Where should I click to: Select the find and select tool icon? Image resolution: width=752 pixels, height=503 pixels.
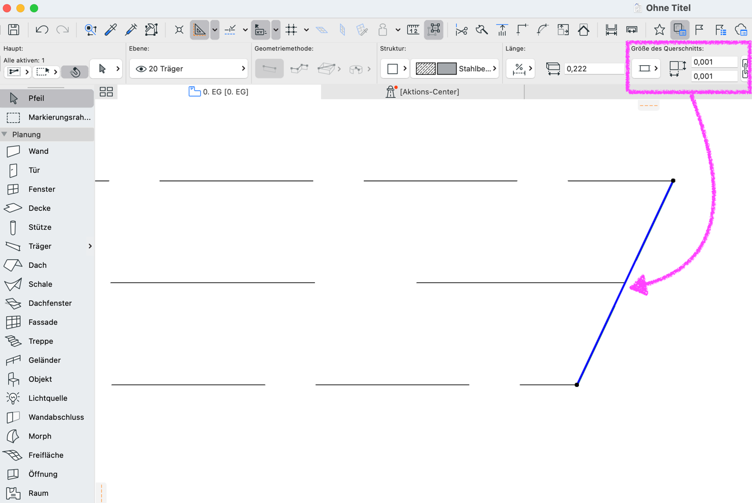coord(90,29)
